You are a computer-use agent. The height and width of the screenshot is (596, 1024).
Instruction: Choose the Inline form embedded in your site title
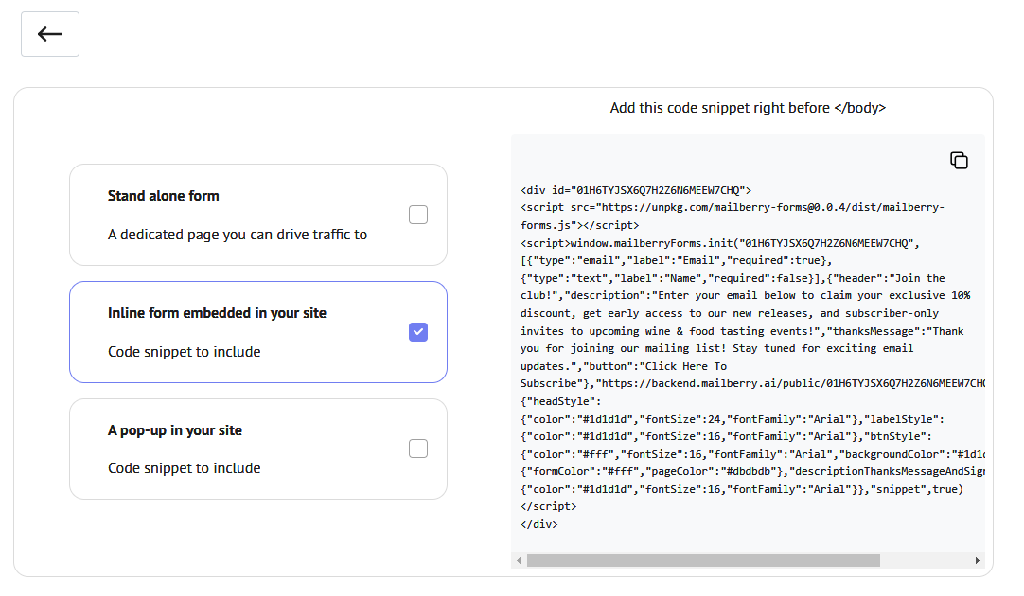point(217,313)
